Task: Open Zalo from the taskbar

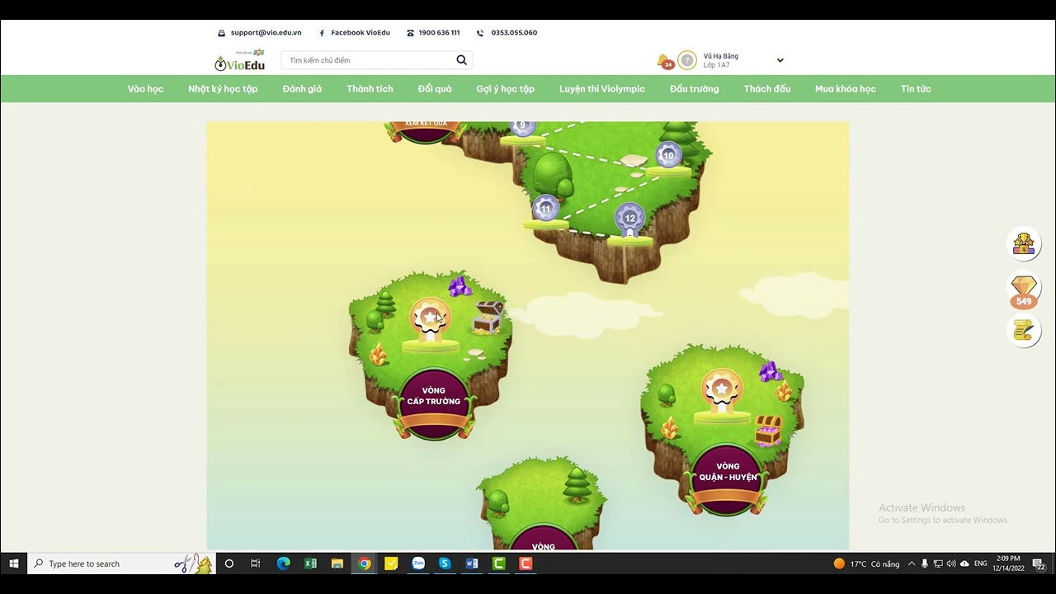Action: [418, 563]
